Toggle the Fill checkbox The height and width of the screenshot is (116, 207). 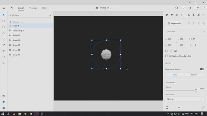click(167, 107)
